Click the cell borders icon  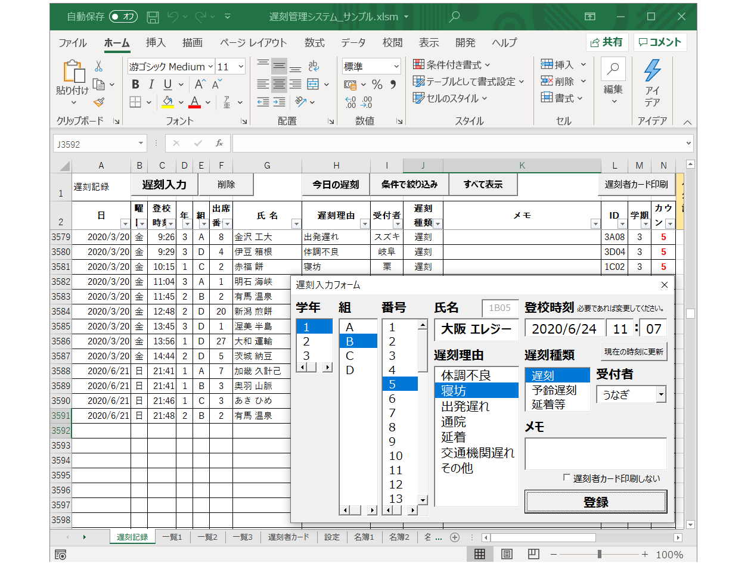pyautogui.click(x=135, y=102)
